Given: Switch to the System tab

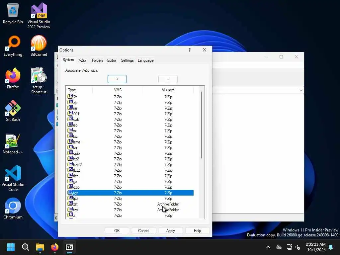Looking at the screenshot, I should 68,60.
